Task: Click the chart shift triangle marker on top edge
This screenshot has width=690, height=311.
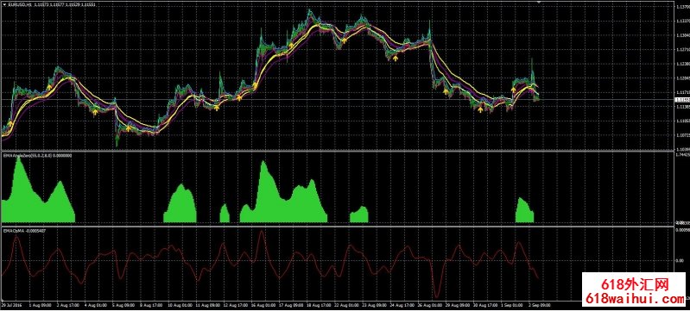Action: point(538,2)
